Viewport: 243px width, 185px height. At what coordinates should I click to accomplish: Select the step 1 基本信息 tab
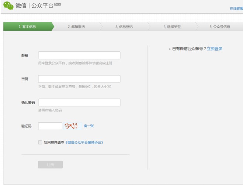27,27
